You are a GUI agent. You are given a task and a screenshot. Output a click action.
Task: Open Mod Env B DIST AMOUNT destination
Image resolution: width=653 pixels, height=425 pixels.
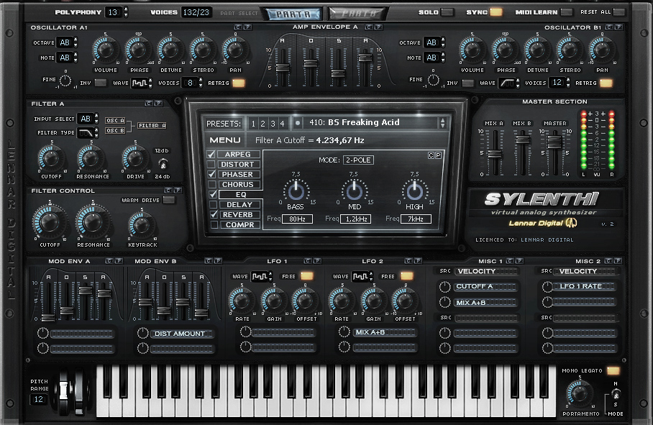coord(183,334)
